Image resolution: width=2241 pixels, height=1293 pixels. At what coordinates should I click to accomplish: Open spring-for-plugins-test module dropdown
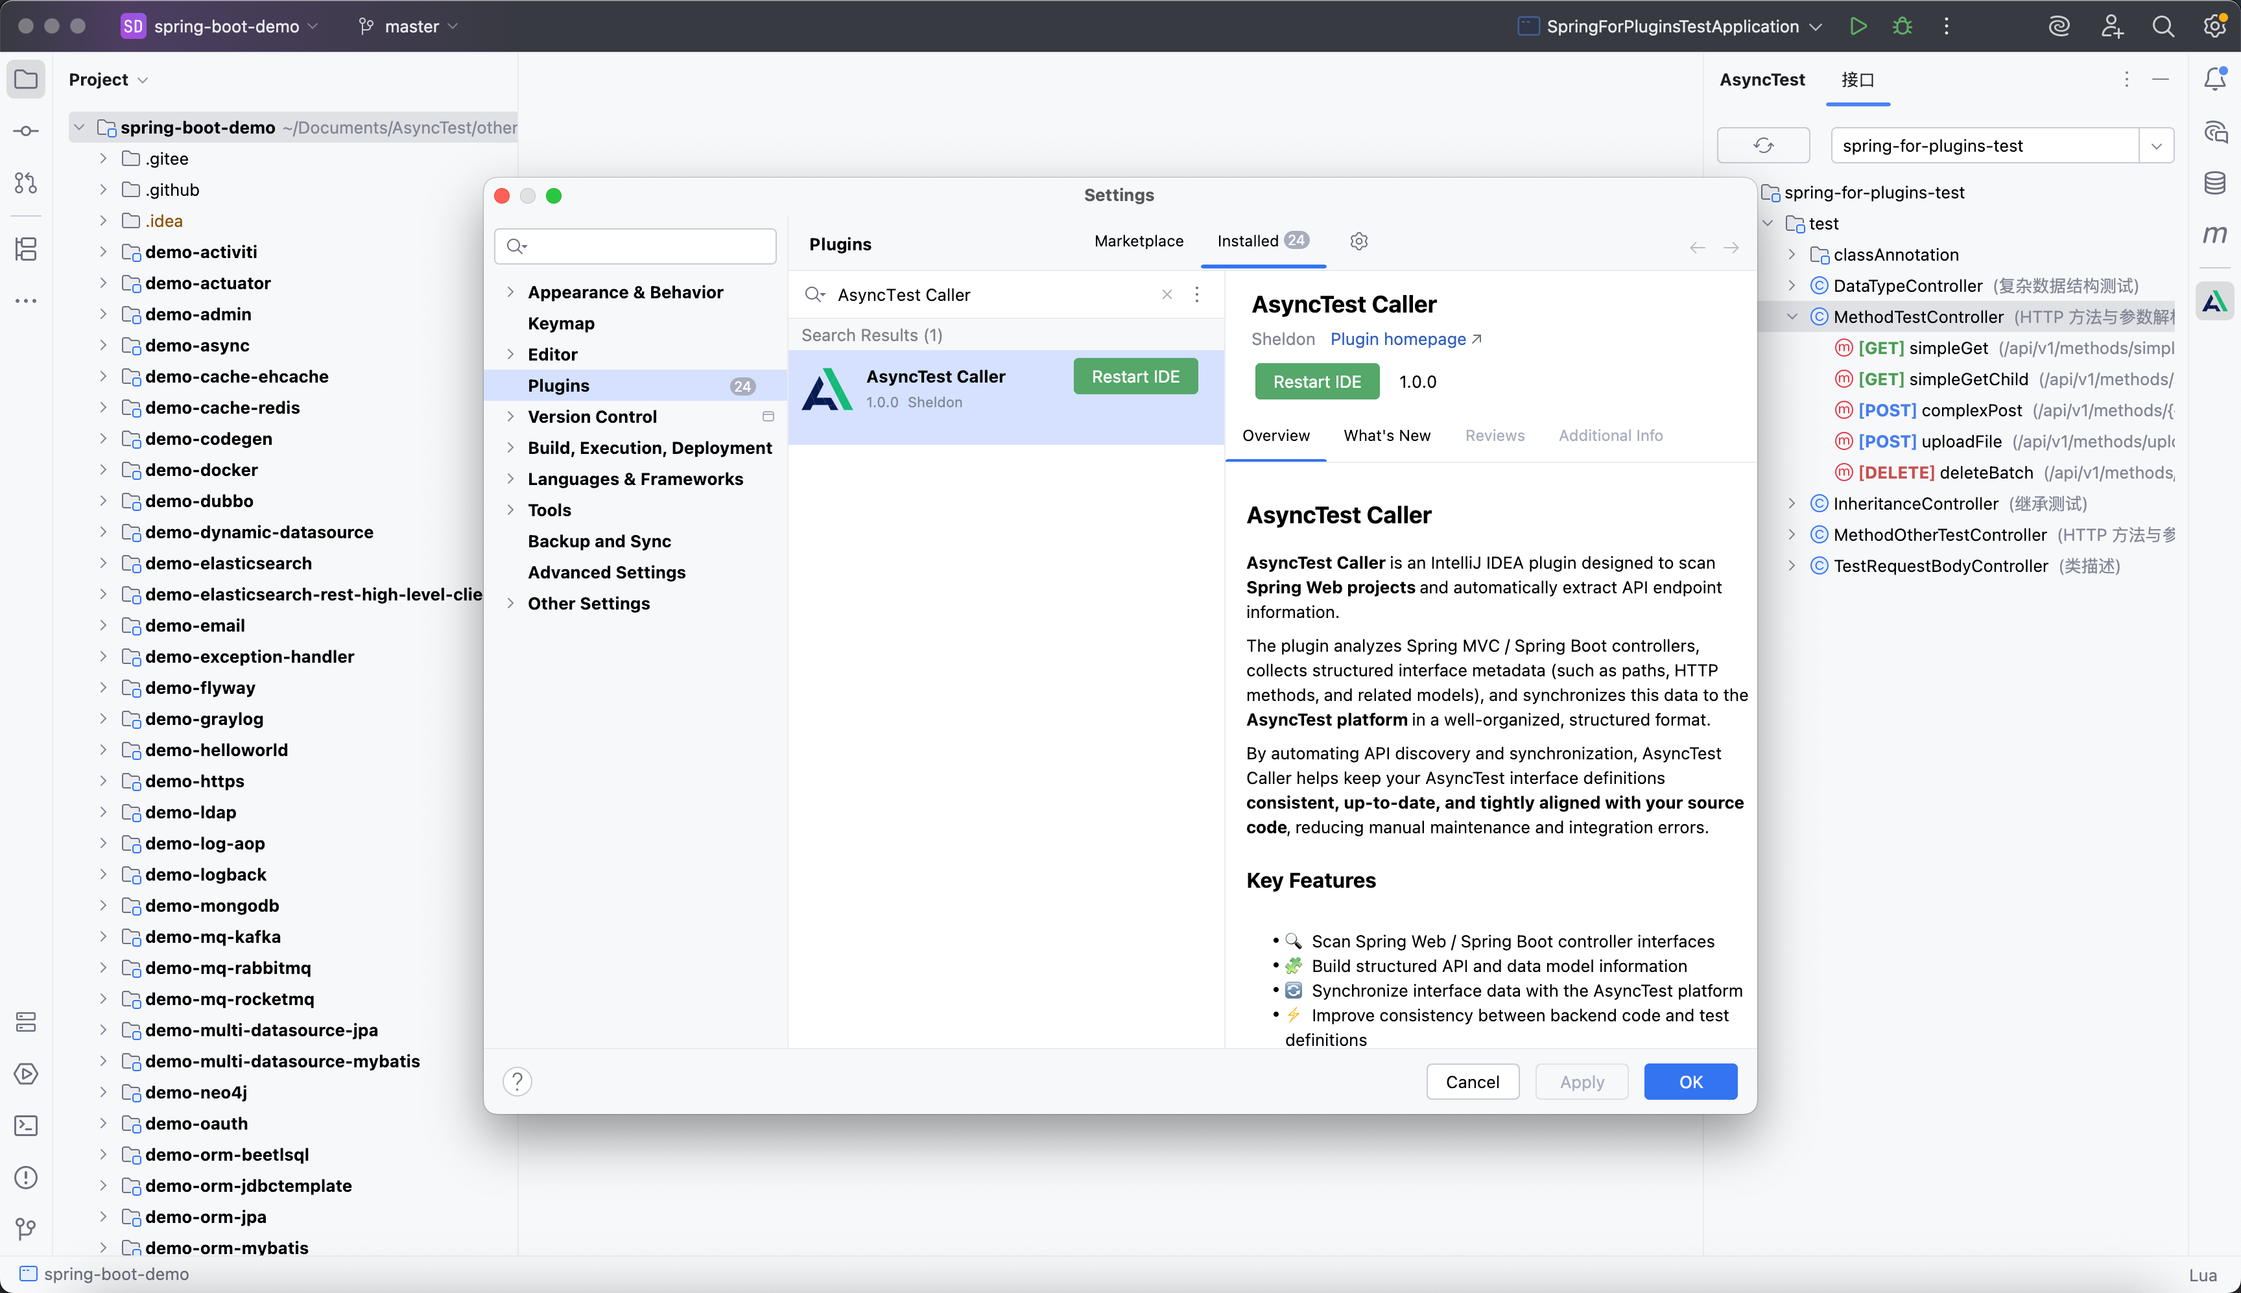(2156, 146)
